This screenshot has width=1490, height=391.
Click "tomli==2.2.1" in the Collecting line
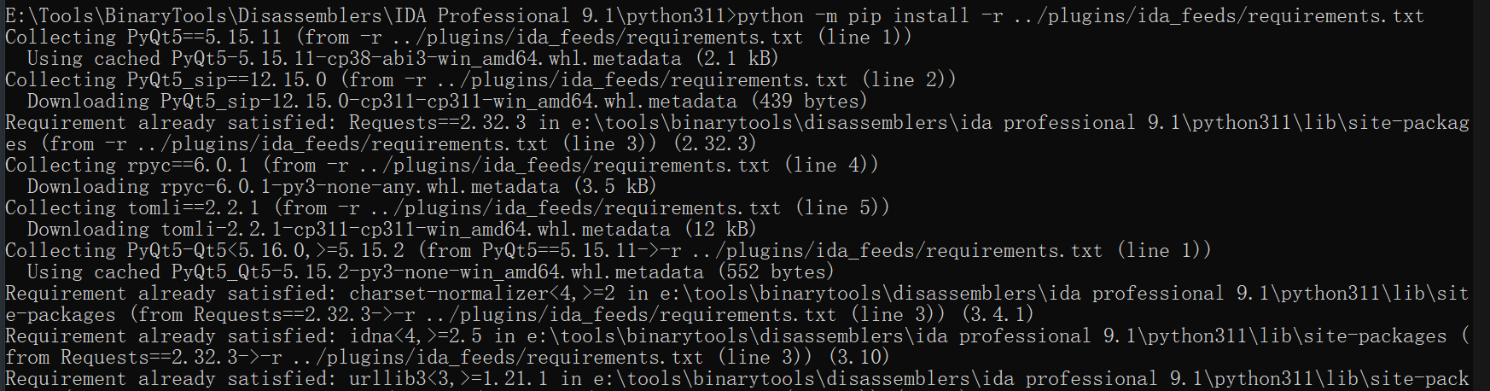pyautogui.click(x=193, y=207)
